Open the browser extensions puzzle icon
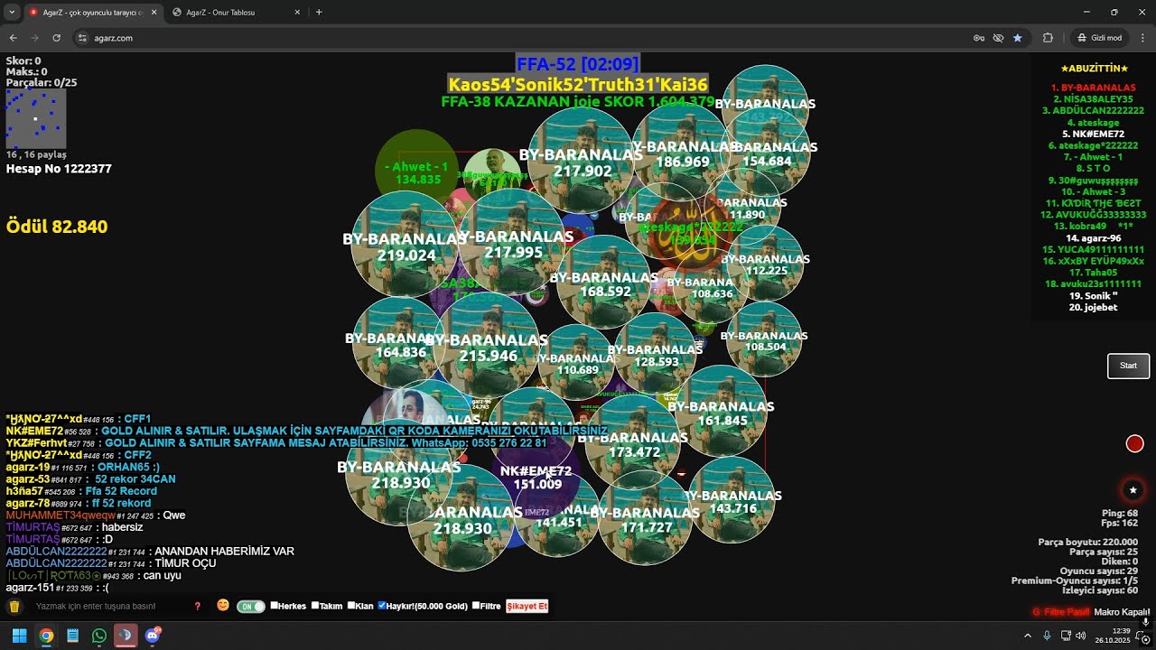 pyautogui.click(x=1048, y=38)
